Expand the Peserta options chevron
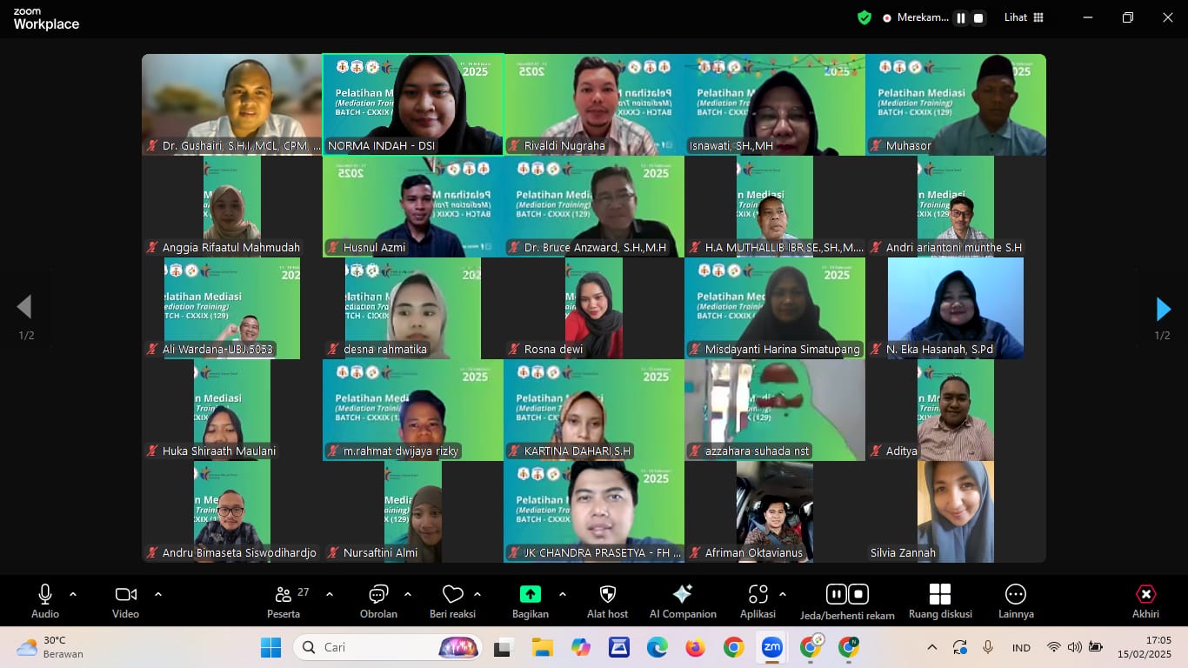Screen dimensions: 1188x668 pyautogui.click(x=330, y=594)
